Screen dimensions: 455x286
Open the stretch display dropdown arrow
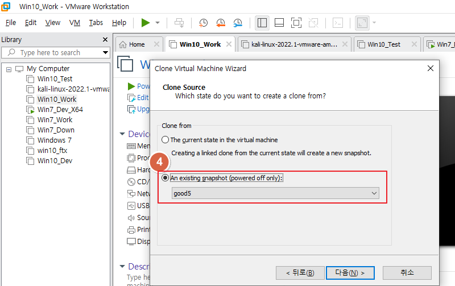tap(374, 23)
